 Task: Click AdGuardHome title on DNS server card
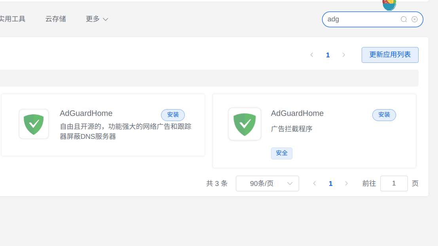tap(86, 114)
